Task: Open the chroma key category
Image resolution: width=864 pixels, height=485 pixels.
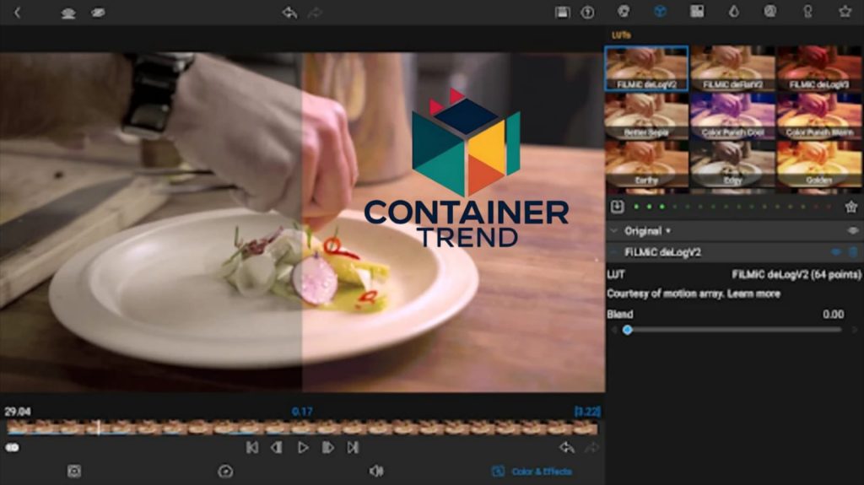Action: (x=807, y=11)
